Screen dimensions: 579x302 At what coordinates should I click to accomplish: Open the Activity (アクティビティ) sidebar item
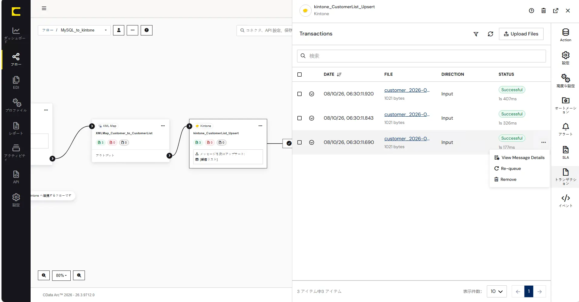tap(16, 152)
